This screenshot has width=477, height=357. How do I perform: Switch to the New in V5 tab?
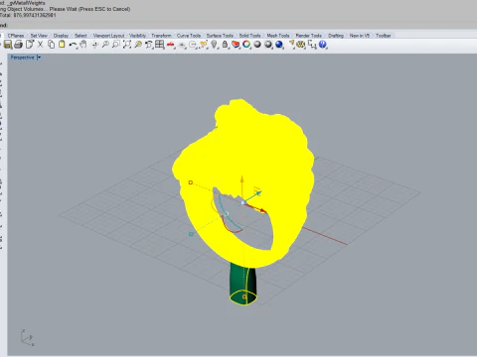(360, 36)
